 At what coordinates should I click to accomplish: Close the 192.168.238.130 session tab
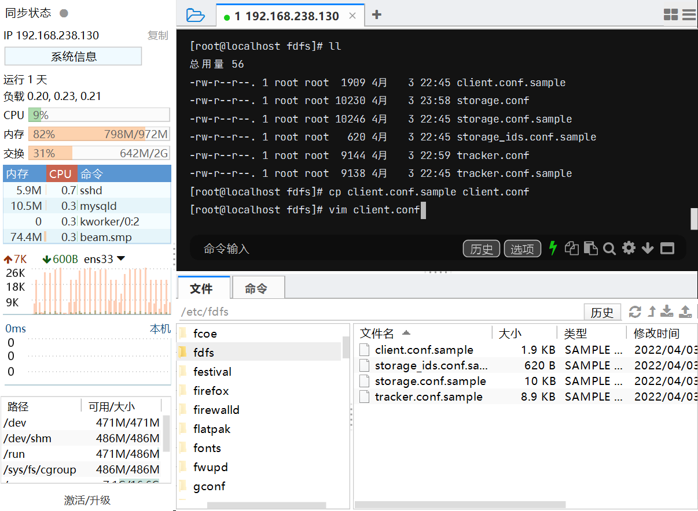point(352,16)
